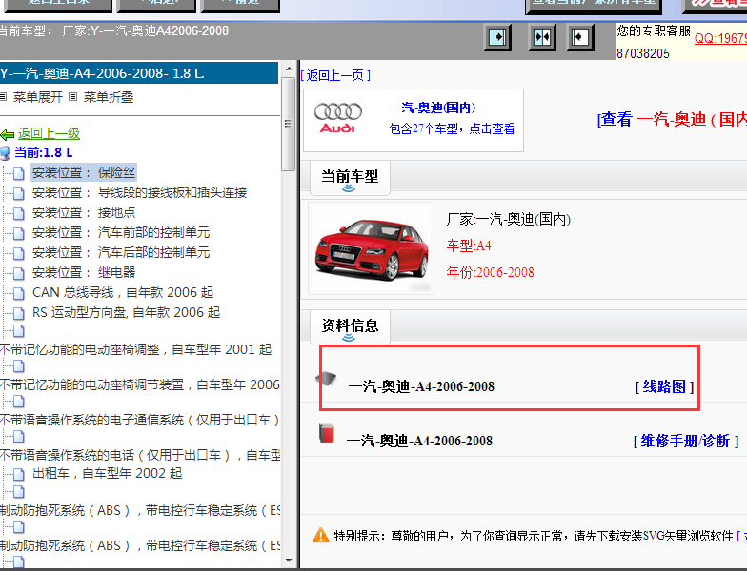
Task: Open the 维修手册/诊断 link
Action: [686, 442]
